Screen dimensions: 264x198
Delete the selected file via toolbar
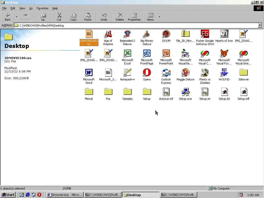(120, 17)
